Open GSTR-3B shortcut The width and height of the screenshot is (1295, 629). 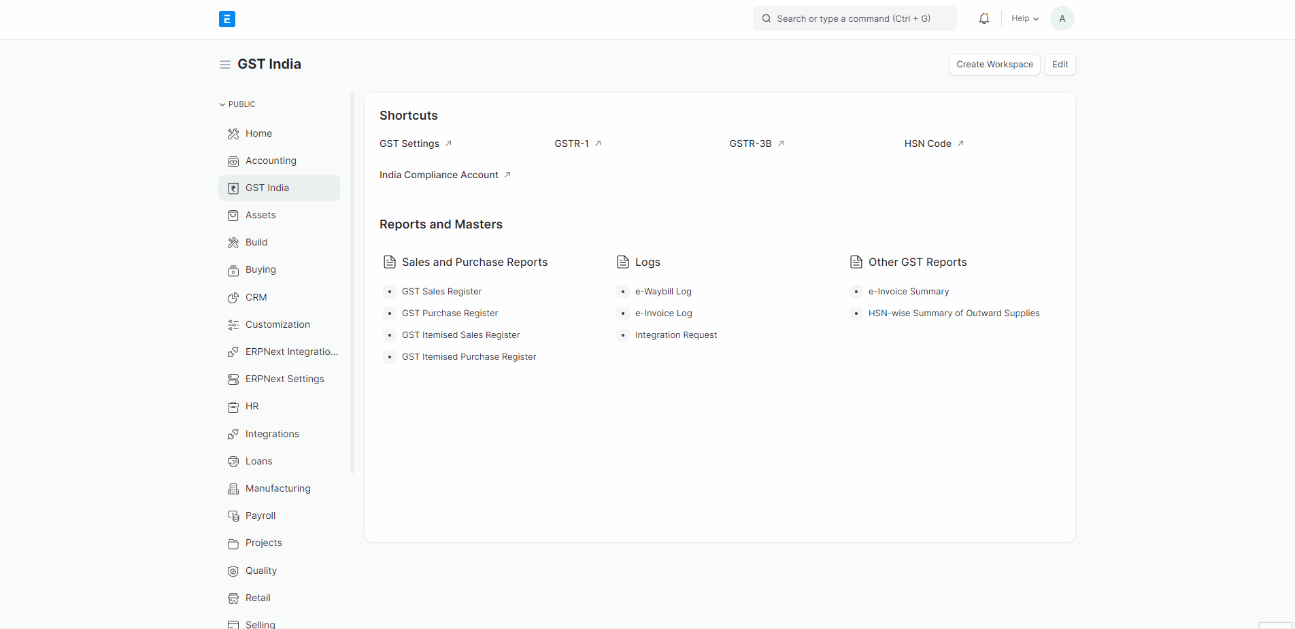[756, 143]
